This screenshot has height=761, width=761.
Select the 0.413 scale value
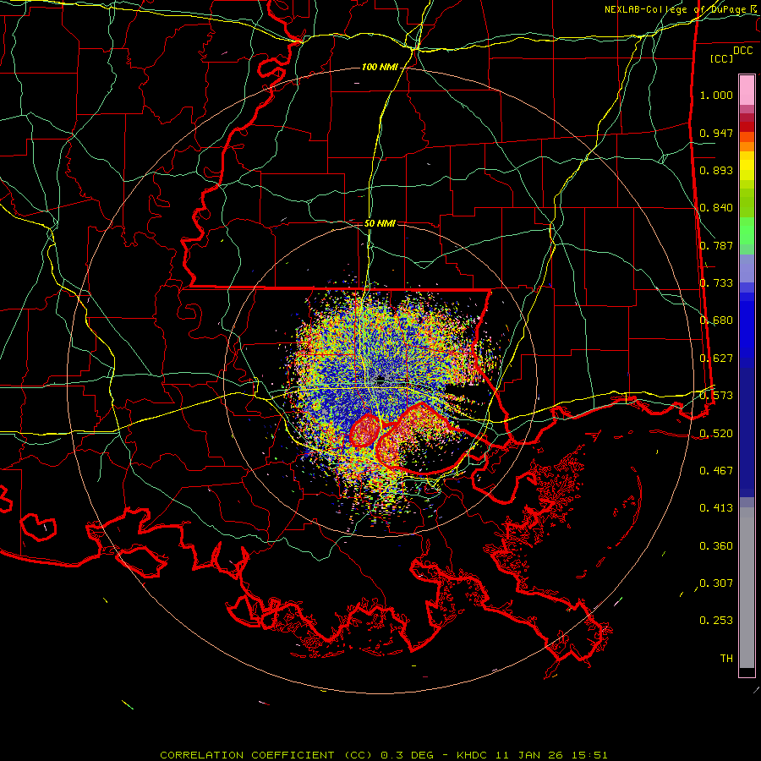716,508
